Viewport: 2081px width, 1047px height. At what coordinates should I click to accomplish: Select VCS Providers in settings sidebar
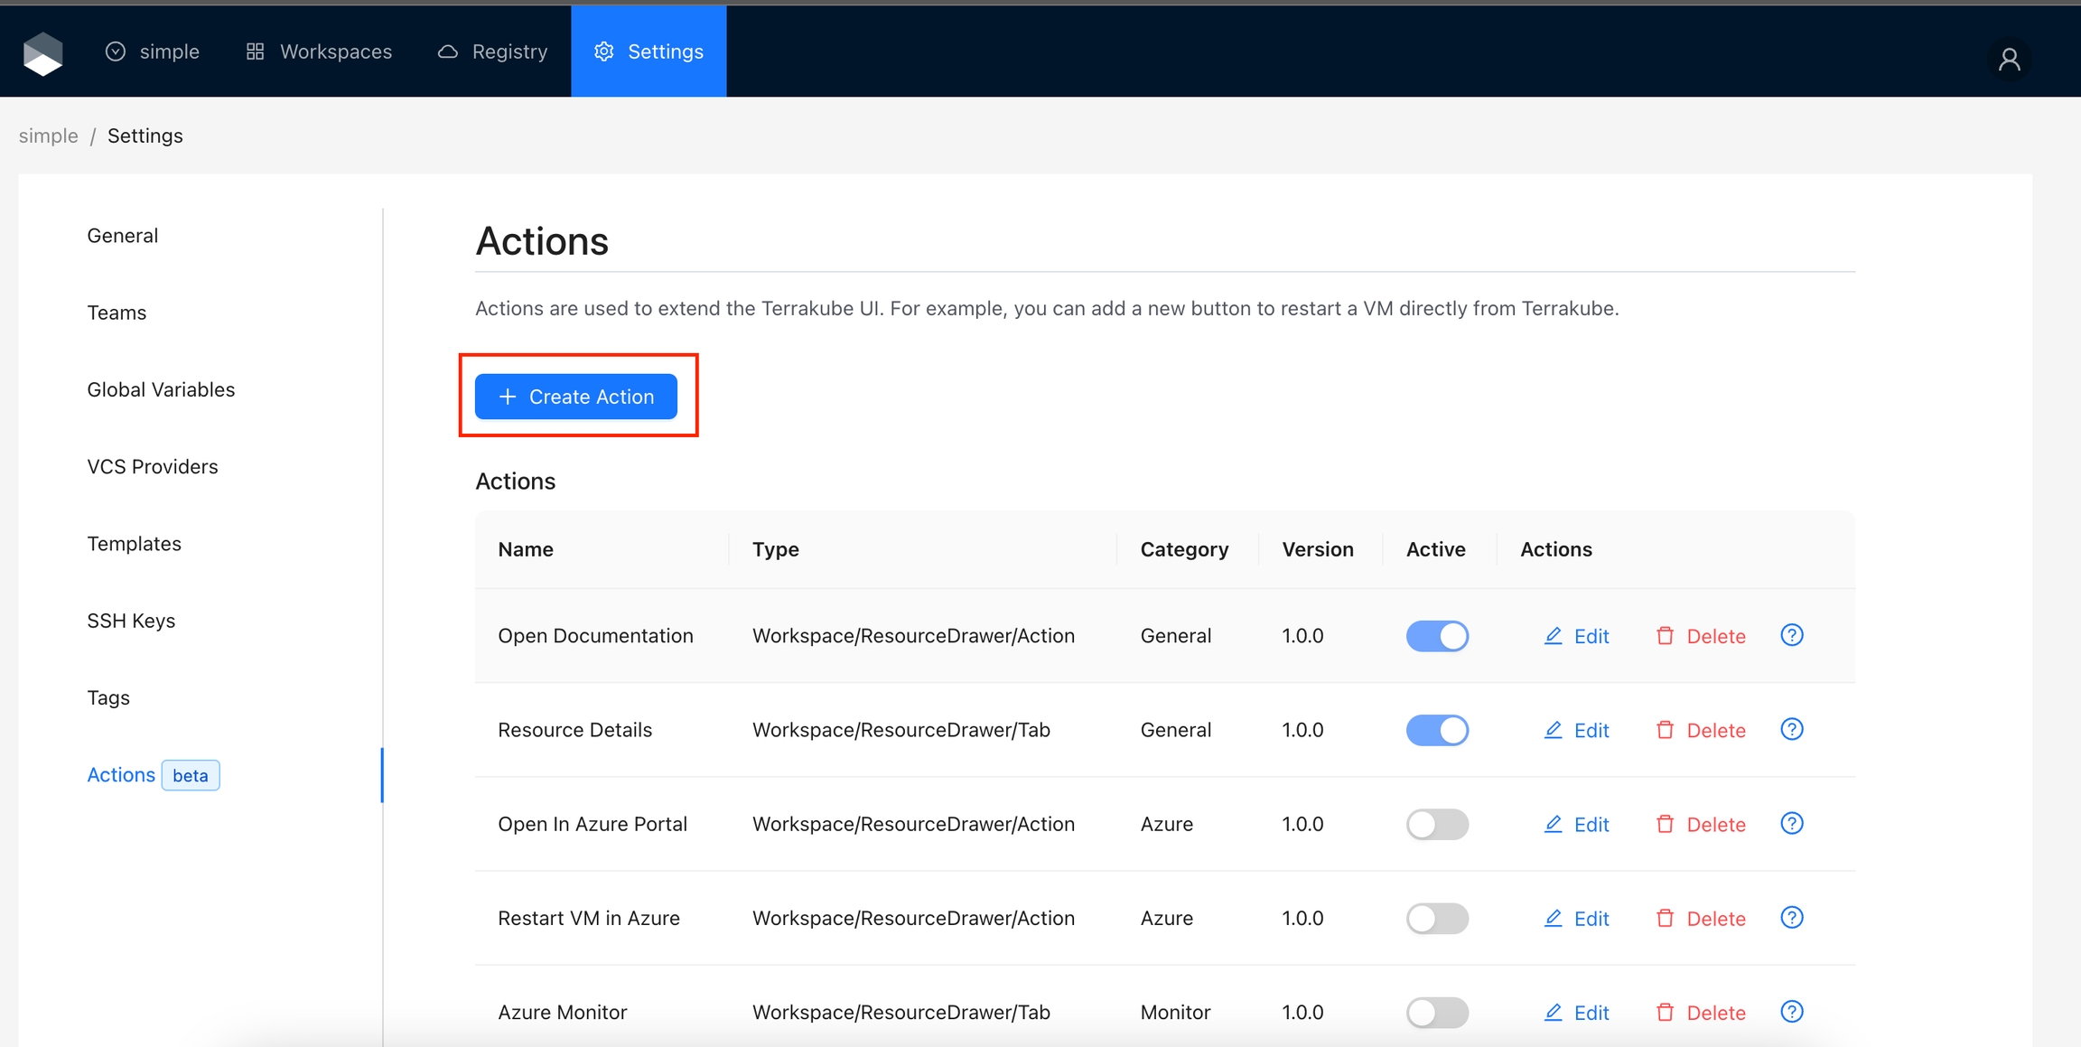153,466
